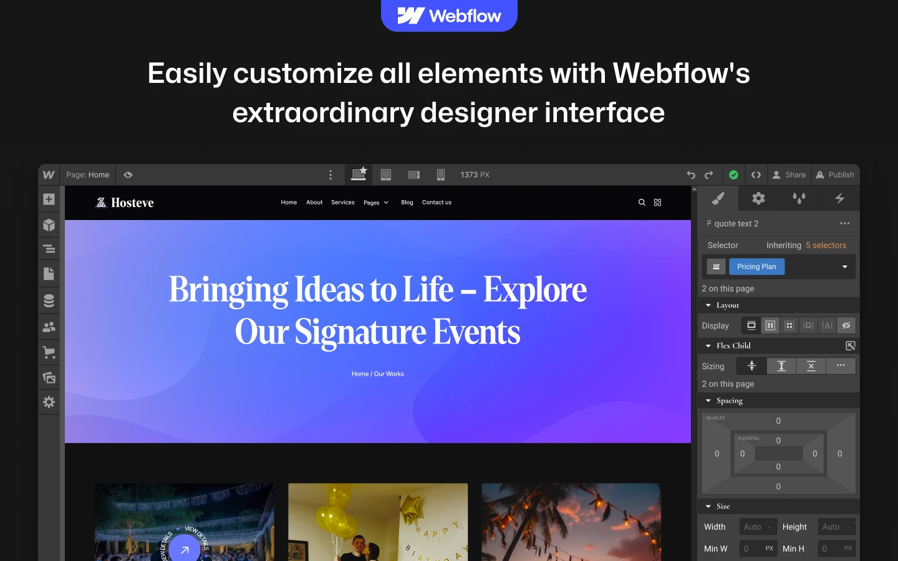Select the flex display option
Screen dimensions: 898x561
pos(770,325)
